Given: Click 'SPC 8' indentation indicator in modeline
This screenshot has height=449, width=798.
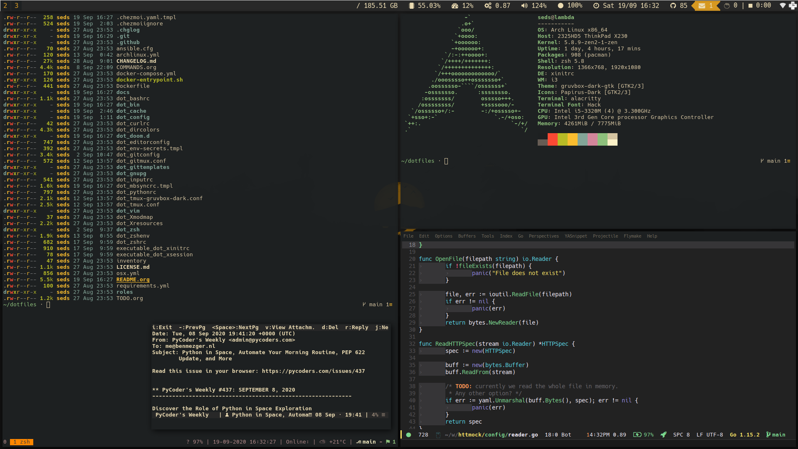Looking at the screenshot, I should pyautogui.click(x=681, y=435).
